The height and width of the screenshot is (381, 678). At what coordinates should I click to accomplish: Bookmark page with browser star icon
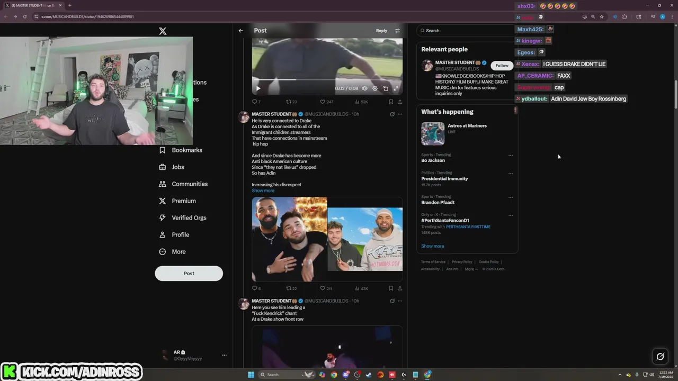click(x=602, y=17)
